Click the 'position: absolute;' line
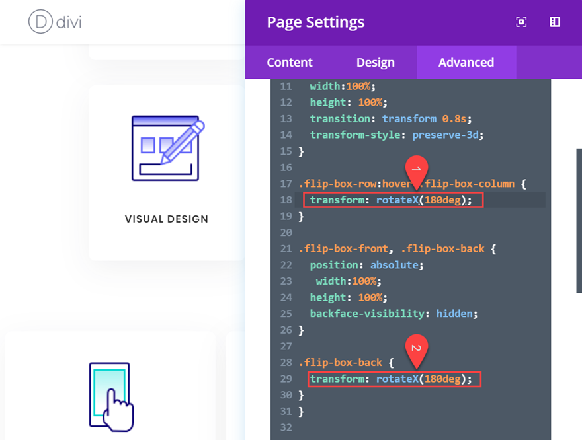The height and width of the screenshot is (440, 582). [x=366, y=265]
